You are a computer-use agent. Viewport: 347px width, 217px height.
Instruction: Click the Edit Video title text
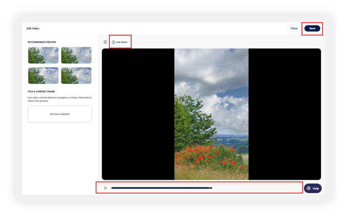[33, 28]
